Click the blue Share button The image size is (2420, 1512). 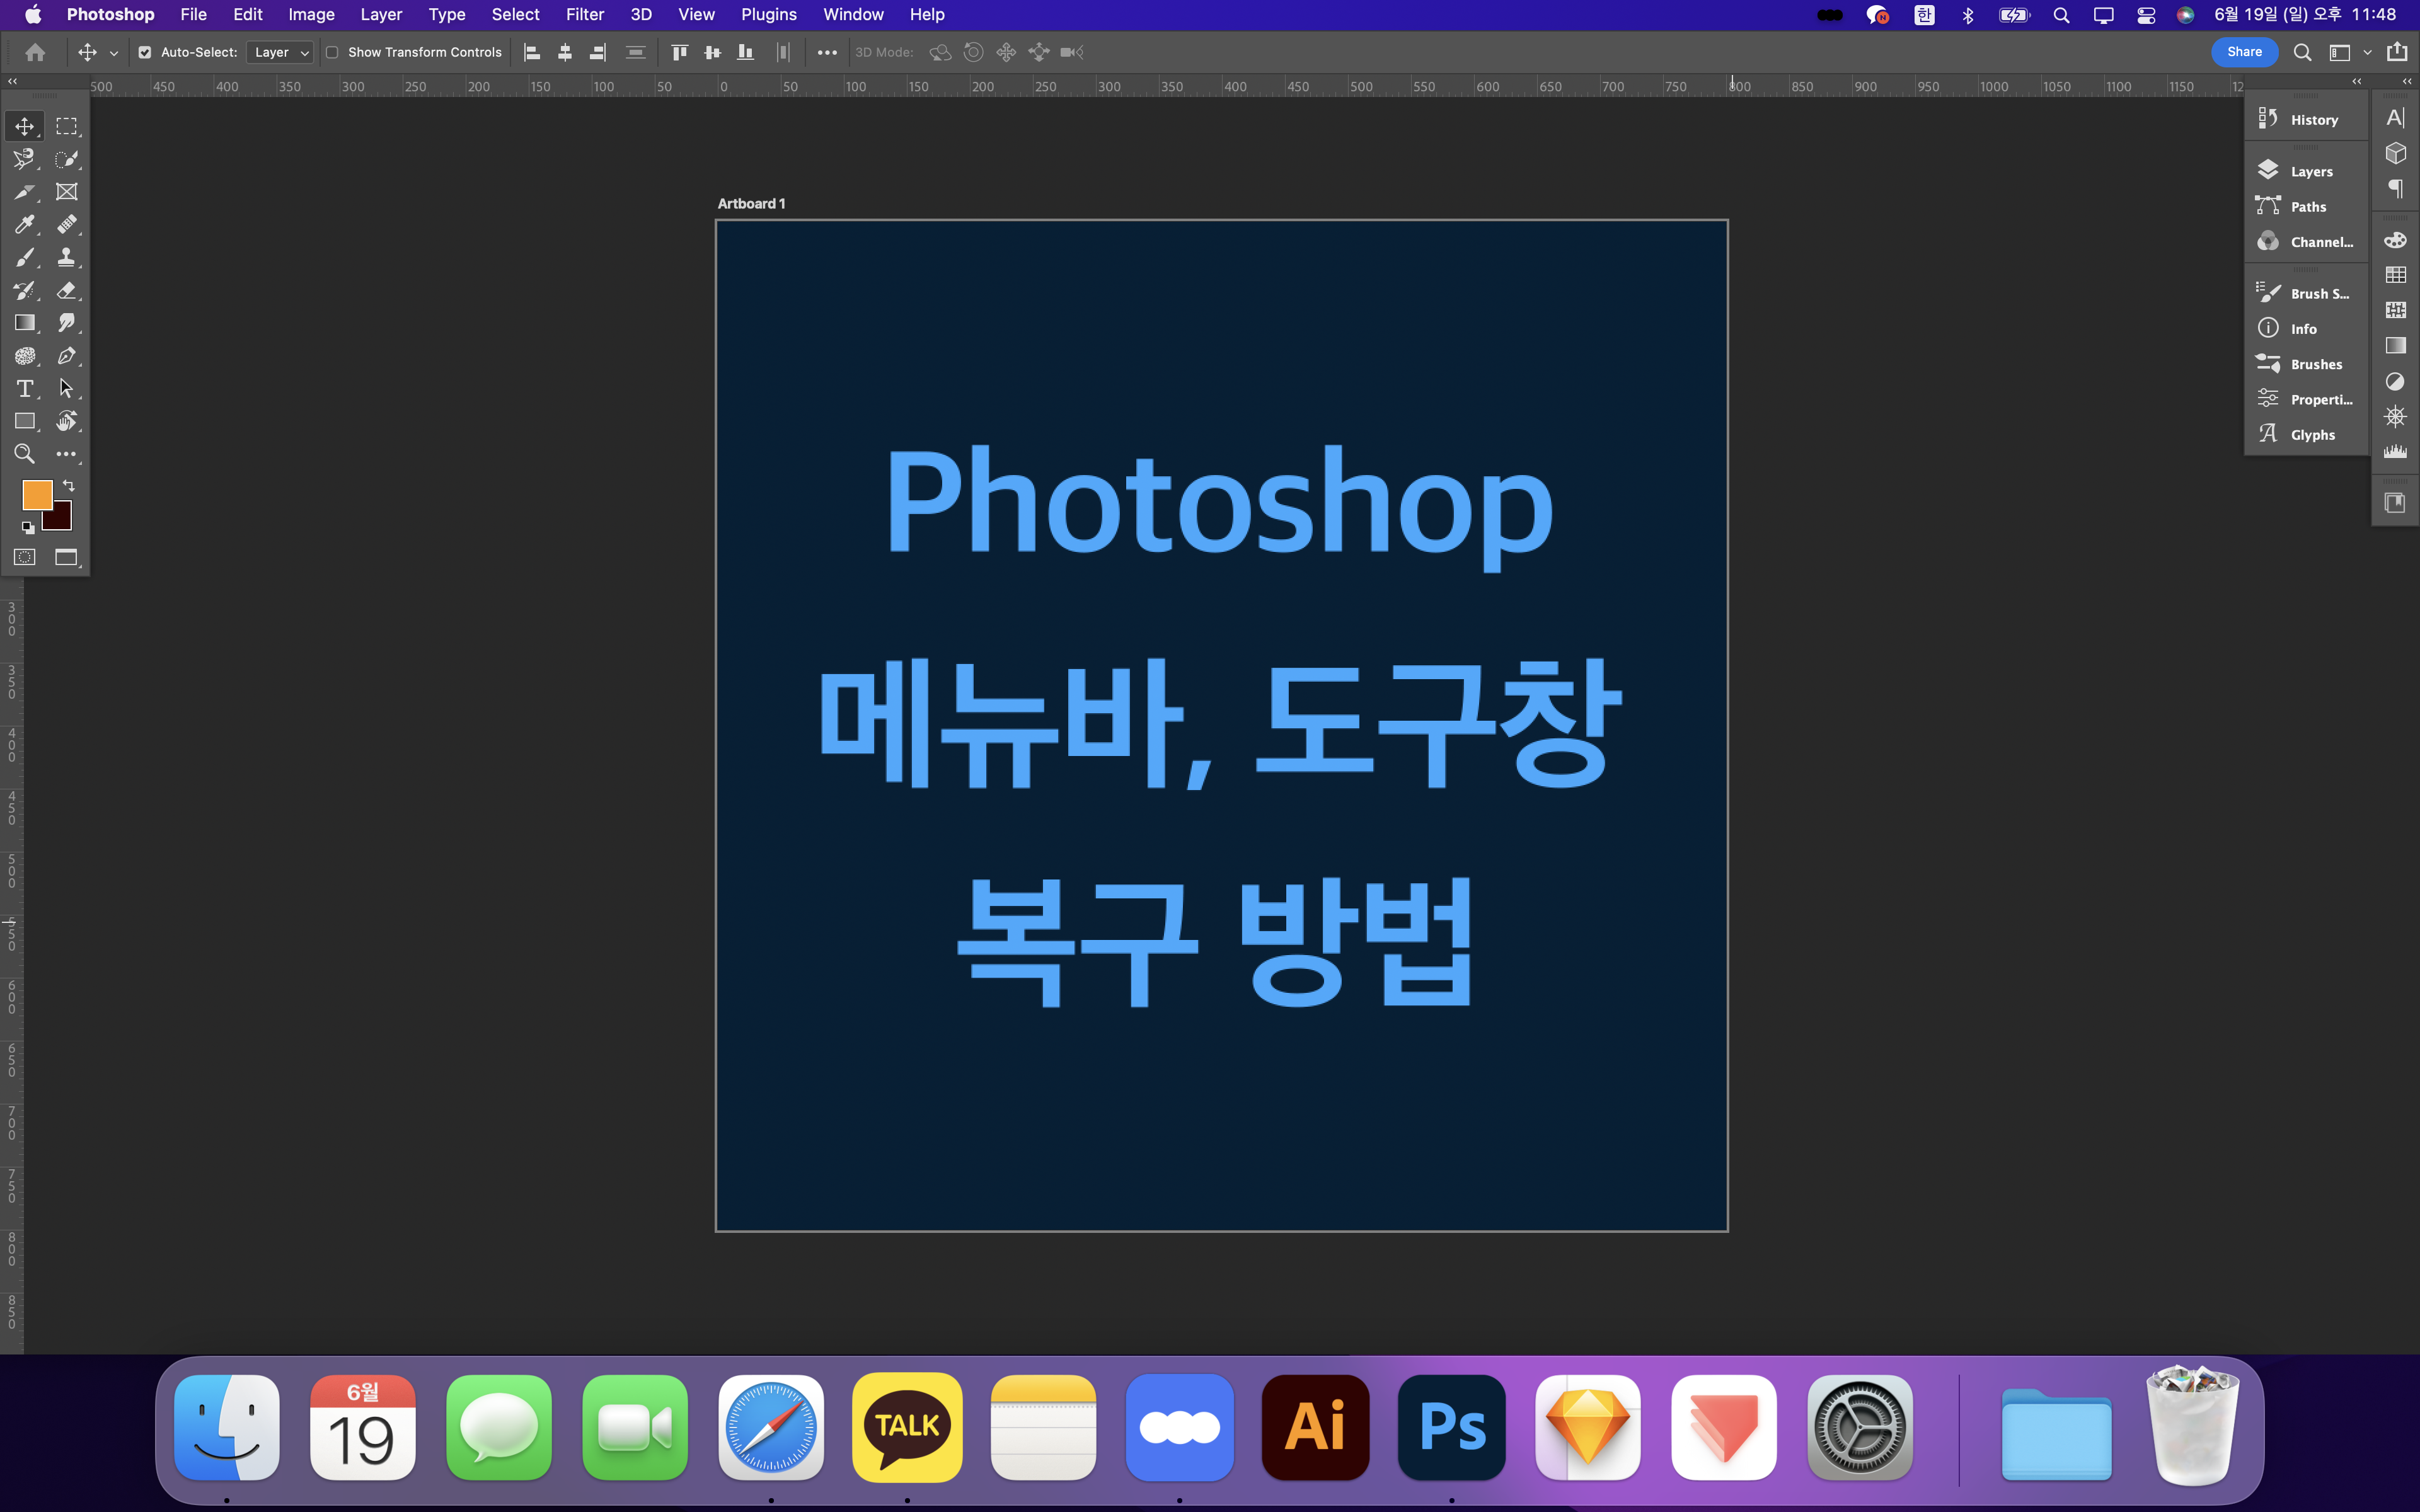coord(2244,52)
